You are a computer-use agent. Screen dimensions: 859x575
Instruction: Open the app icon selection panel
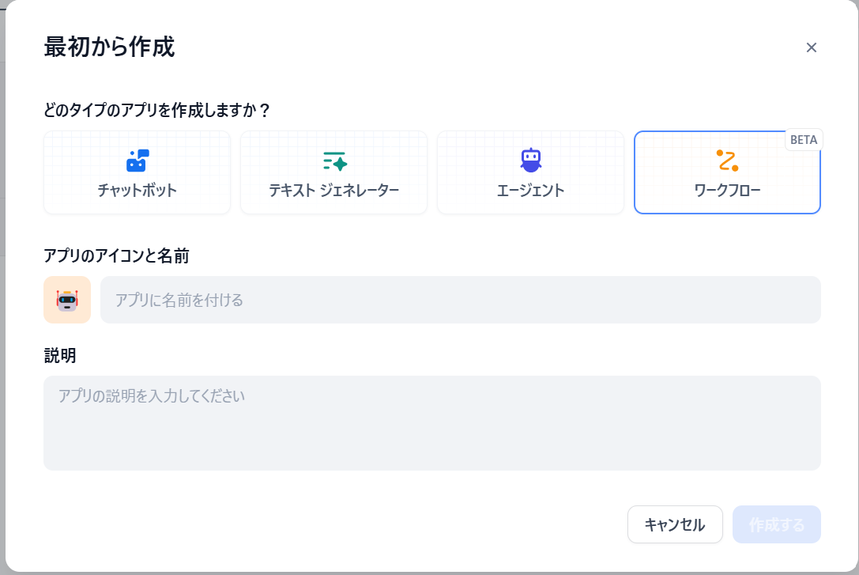pos(67,300)
